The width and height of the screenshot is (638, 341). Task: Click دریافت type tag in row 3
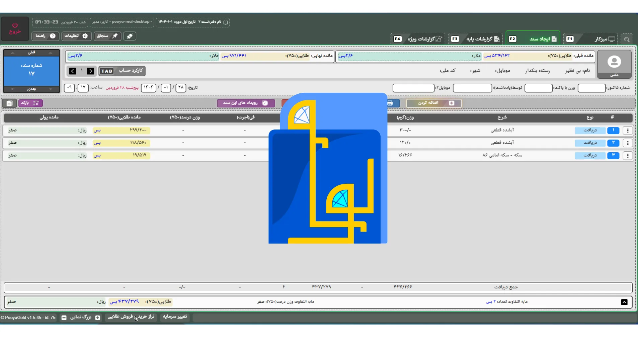(590, 156)
